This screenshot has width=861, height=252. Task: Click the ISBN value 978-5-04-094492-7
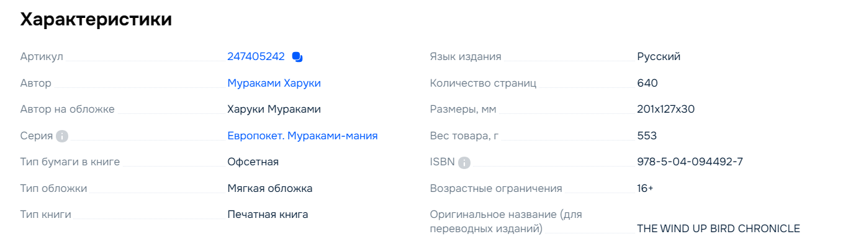[690, 162]
